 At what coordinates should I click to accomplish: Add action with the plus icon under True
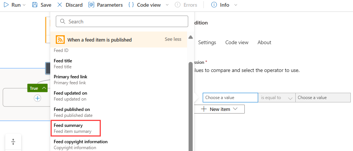click(x=37, y=98)
